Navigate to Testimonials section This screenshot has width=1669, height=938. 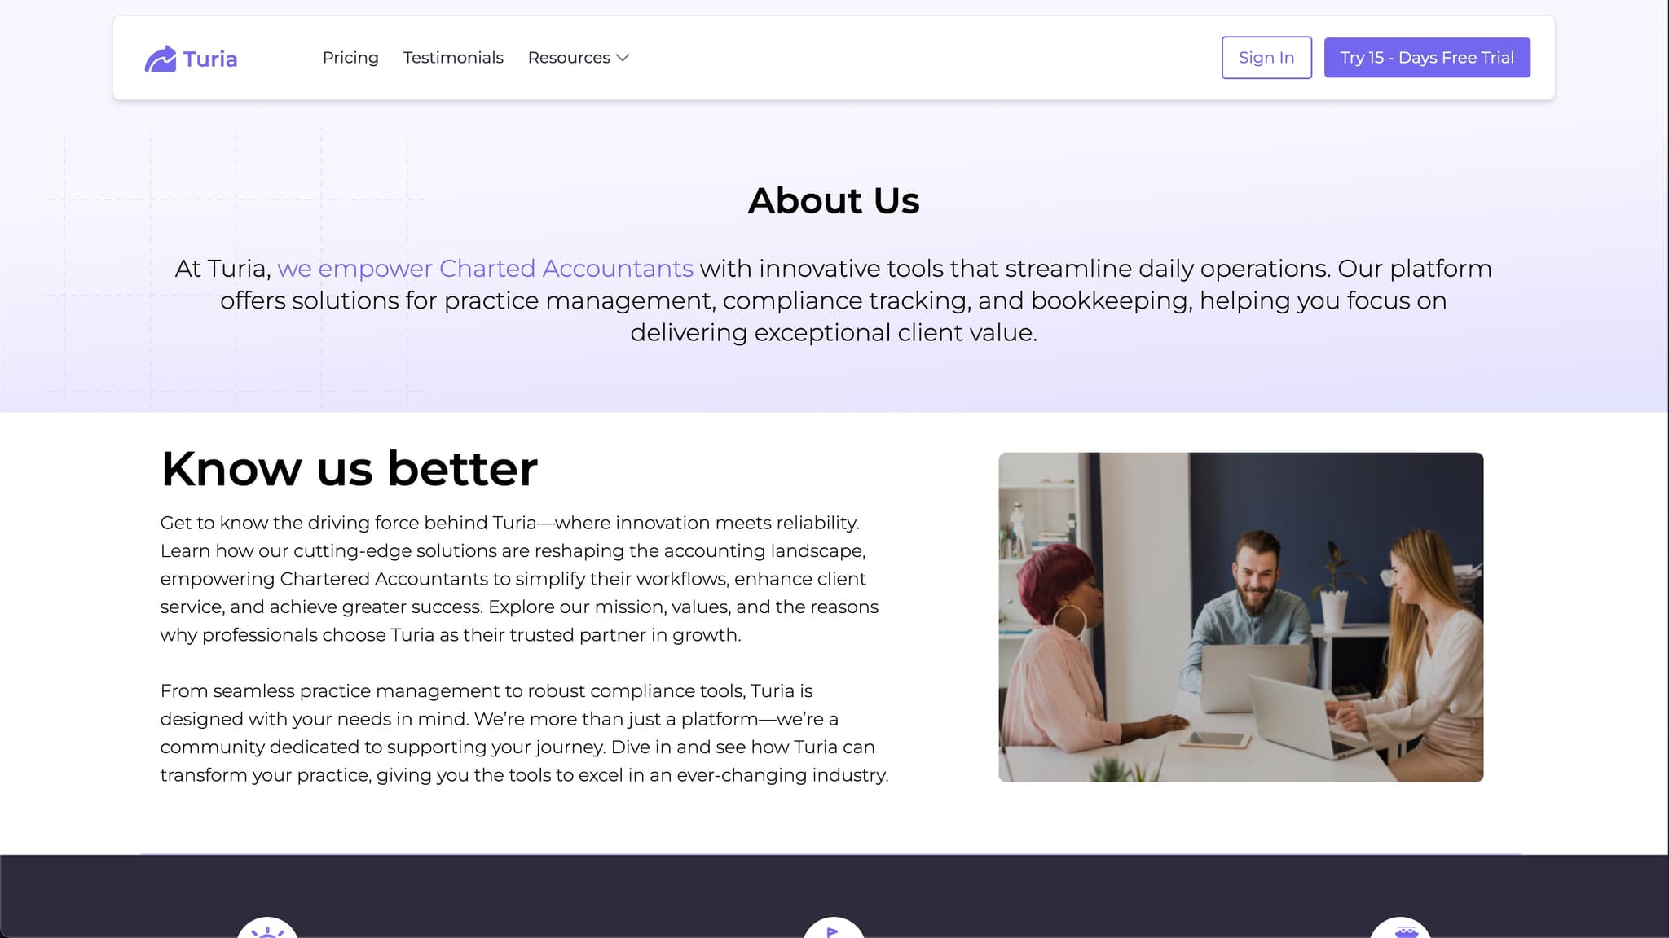pos(453,57)
